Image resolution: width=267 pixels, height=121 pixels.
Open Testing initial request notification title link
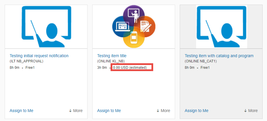click(39, 56)
